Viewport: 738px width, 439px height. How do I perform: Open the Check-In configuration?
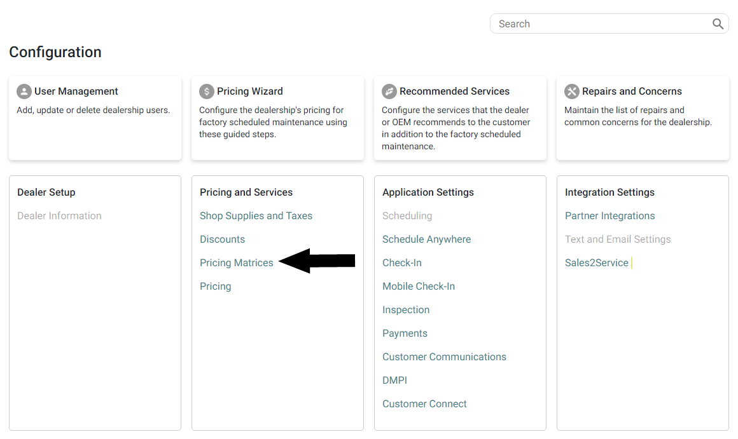401,262
